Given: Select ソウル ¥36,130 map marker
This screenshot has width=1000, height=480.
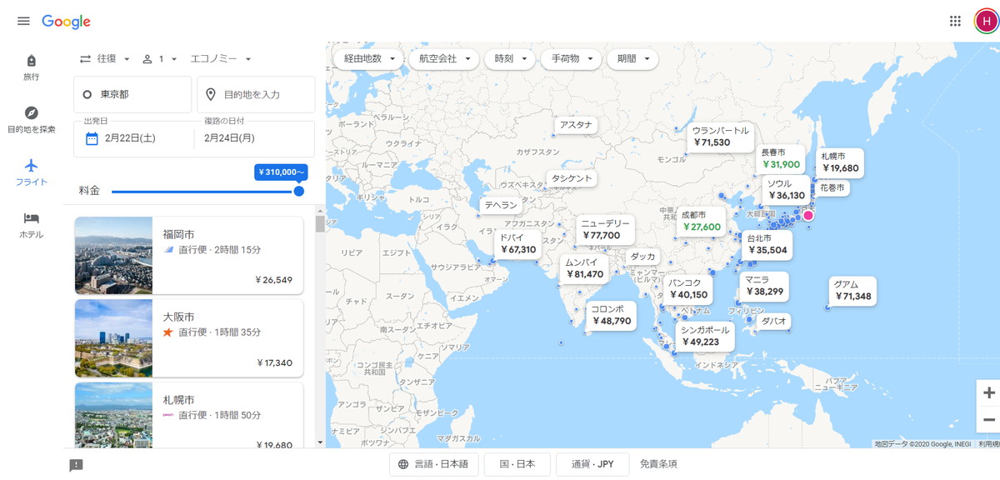Looking at the screenshot, I should point(786,189).
